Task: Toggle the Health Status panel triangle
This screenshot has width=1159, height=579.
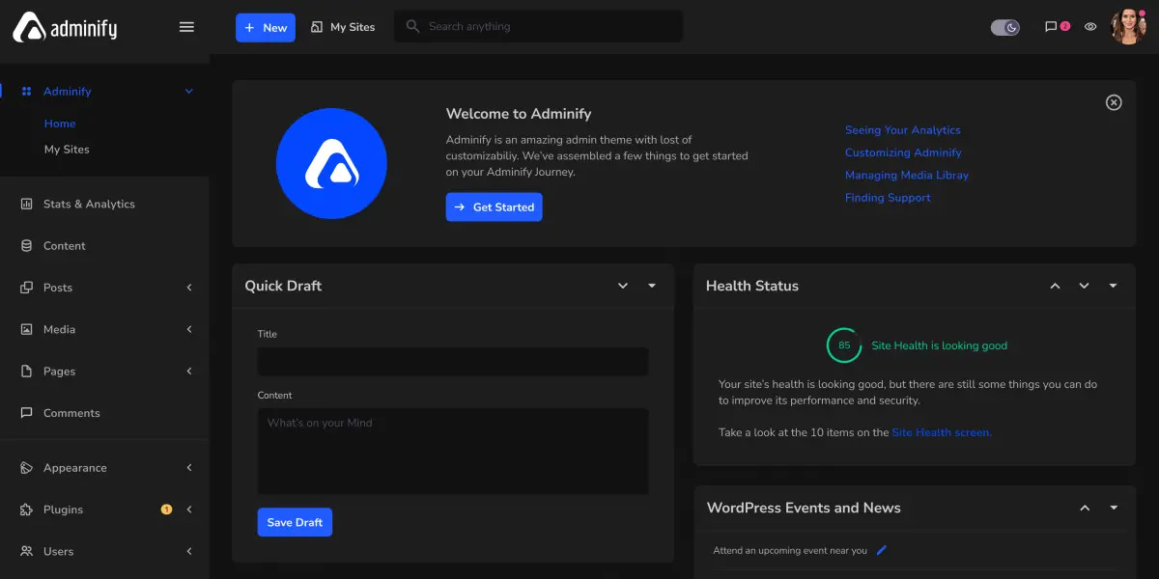Action: coord(1113,286)
